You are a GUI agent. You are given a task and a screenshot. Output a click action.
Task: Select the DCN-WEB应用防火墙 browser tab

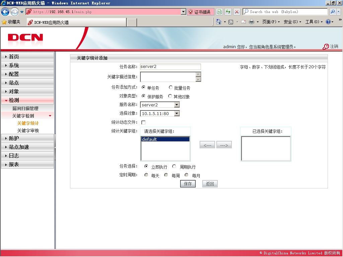pos(77,22)
